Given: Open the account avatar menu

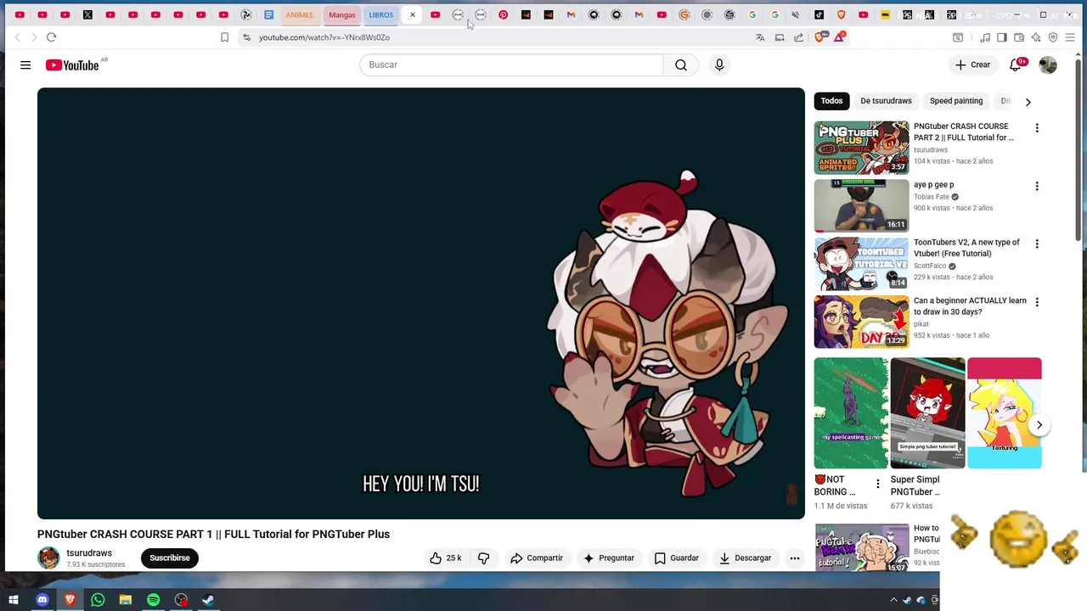Looking at the screenshot, I should [1048, 65].
